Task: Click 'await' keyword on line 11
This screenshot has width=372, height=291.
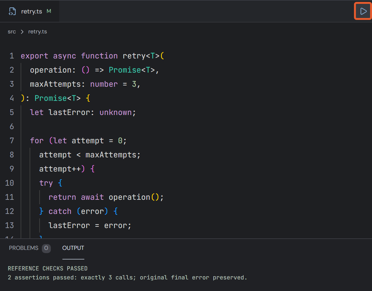Action: pyautogui.click(x=92, y=197)
